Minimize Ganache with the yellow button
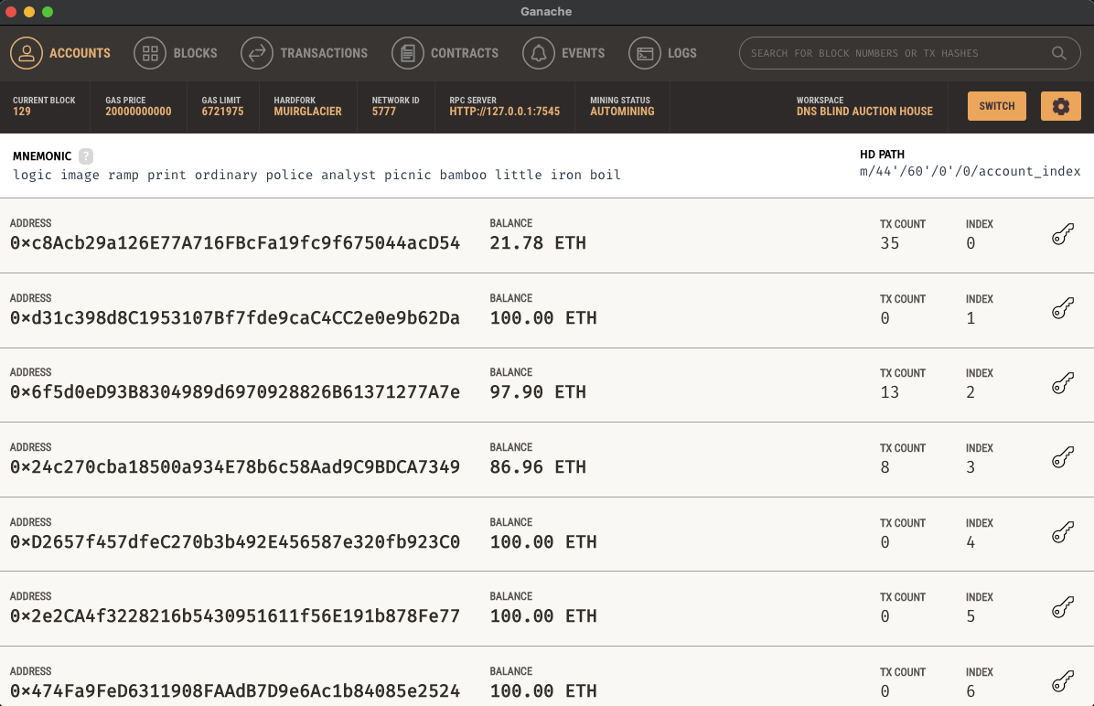This screenshot has width=1094, height=706. 28,12
